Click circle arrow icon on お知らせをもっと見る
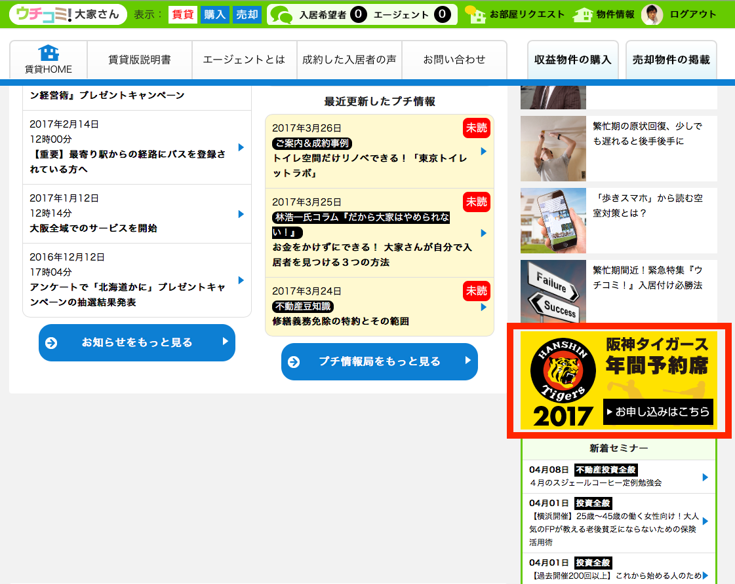This screenshot has height=584, width=735. point(51,343)
